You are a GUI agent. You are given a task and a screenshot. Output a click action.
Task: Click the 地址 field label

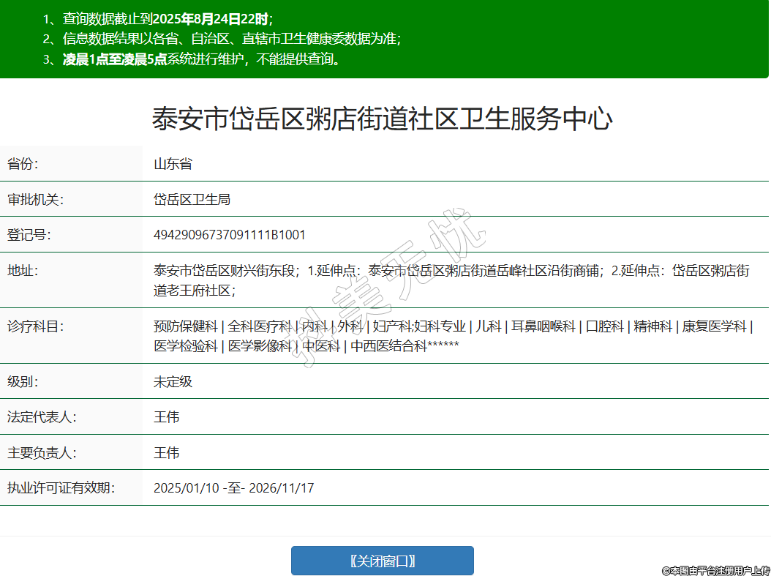(22, 271)
